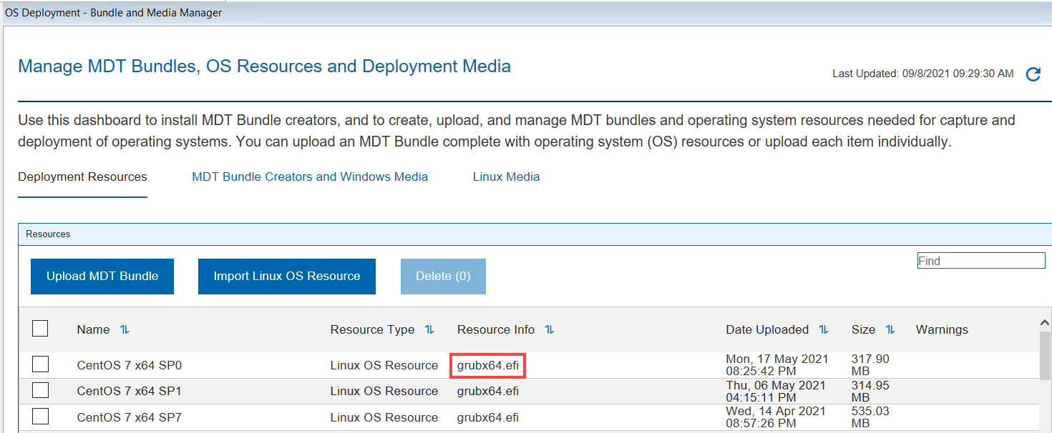
Task: Open MDT Bundle Creators and Windows Media tab
Action: [310, 176]
